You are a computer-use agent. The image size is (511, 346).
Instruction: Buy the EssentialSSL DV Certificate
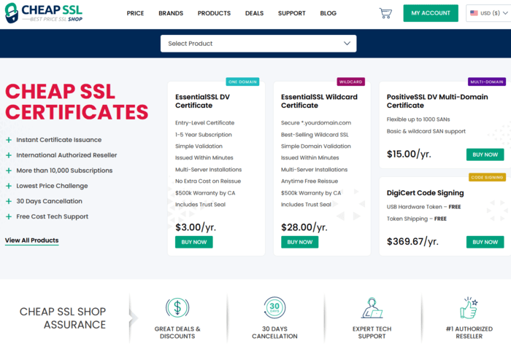(x=194, y=242)
